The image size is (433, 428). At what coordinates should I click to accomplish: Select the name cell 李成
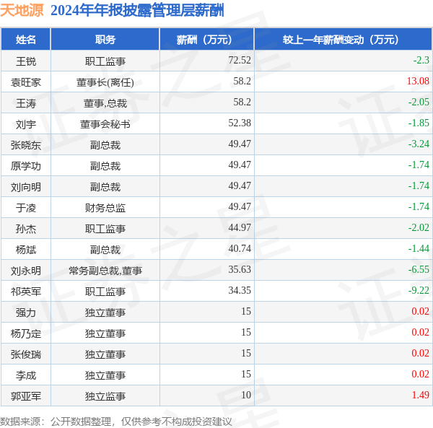click(26, 375)
